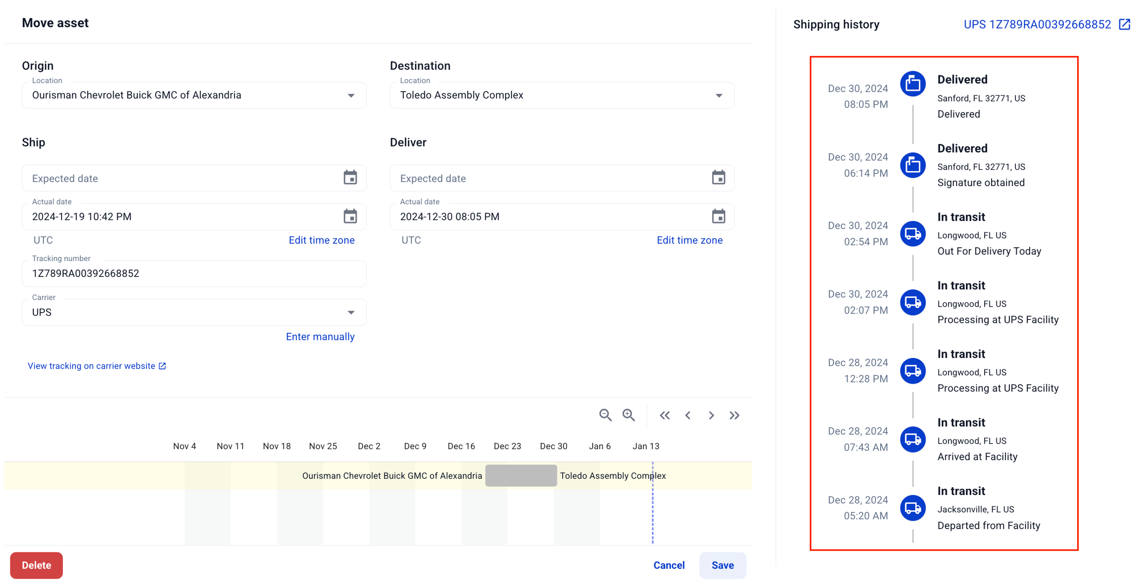1140x587 pixels.
Task: Open calendar for Ship expected date
Action: coord(350,178)
